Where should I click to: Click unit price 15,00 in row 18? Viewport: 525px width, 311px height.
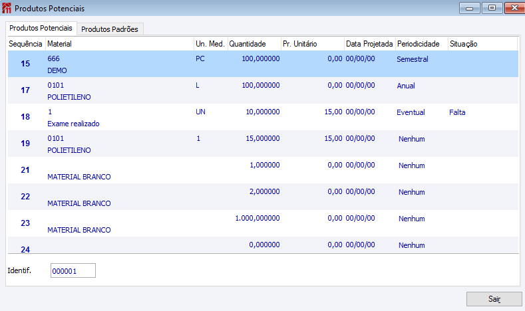333,112
